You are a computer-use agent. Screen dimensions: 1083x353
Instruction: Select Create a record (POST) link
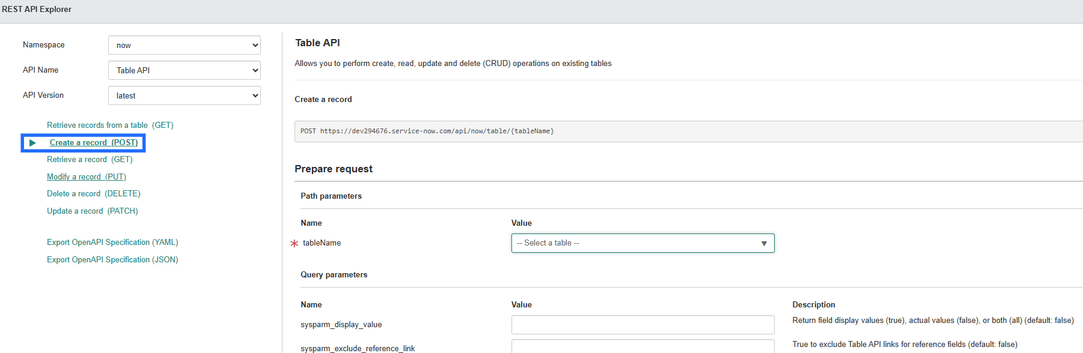tap(94, 143)
